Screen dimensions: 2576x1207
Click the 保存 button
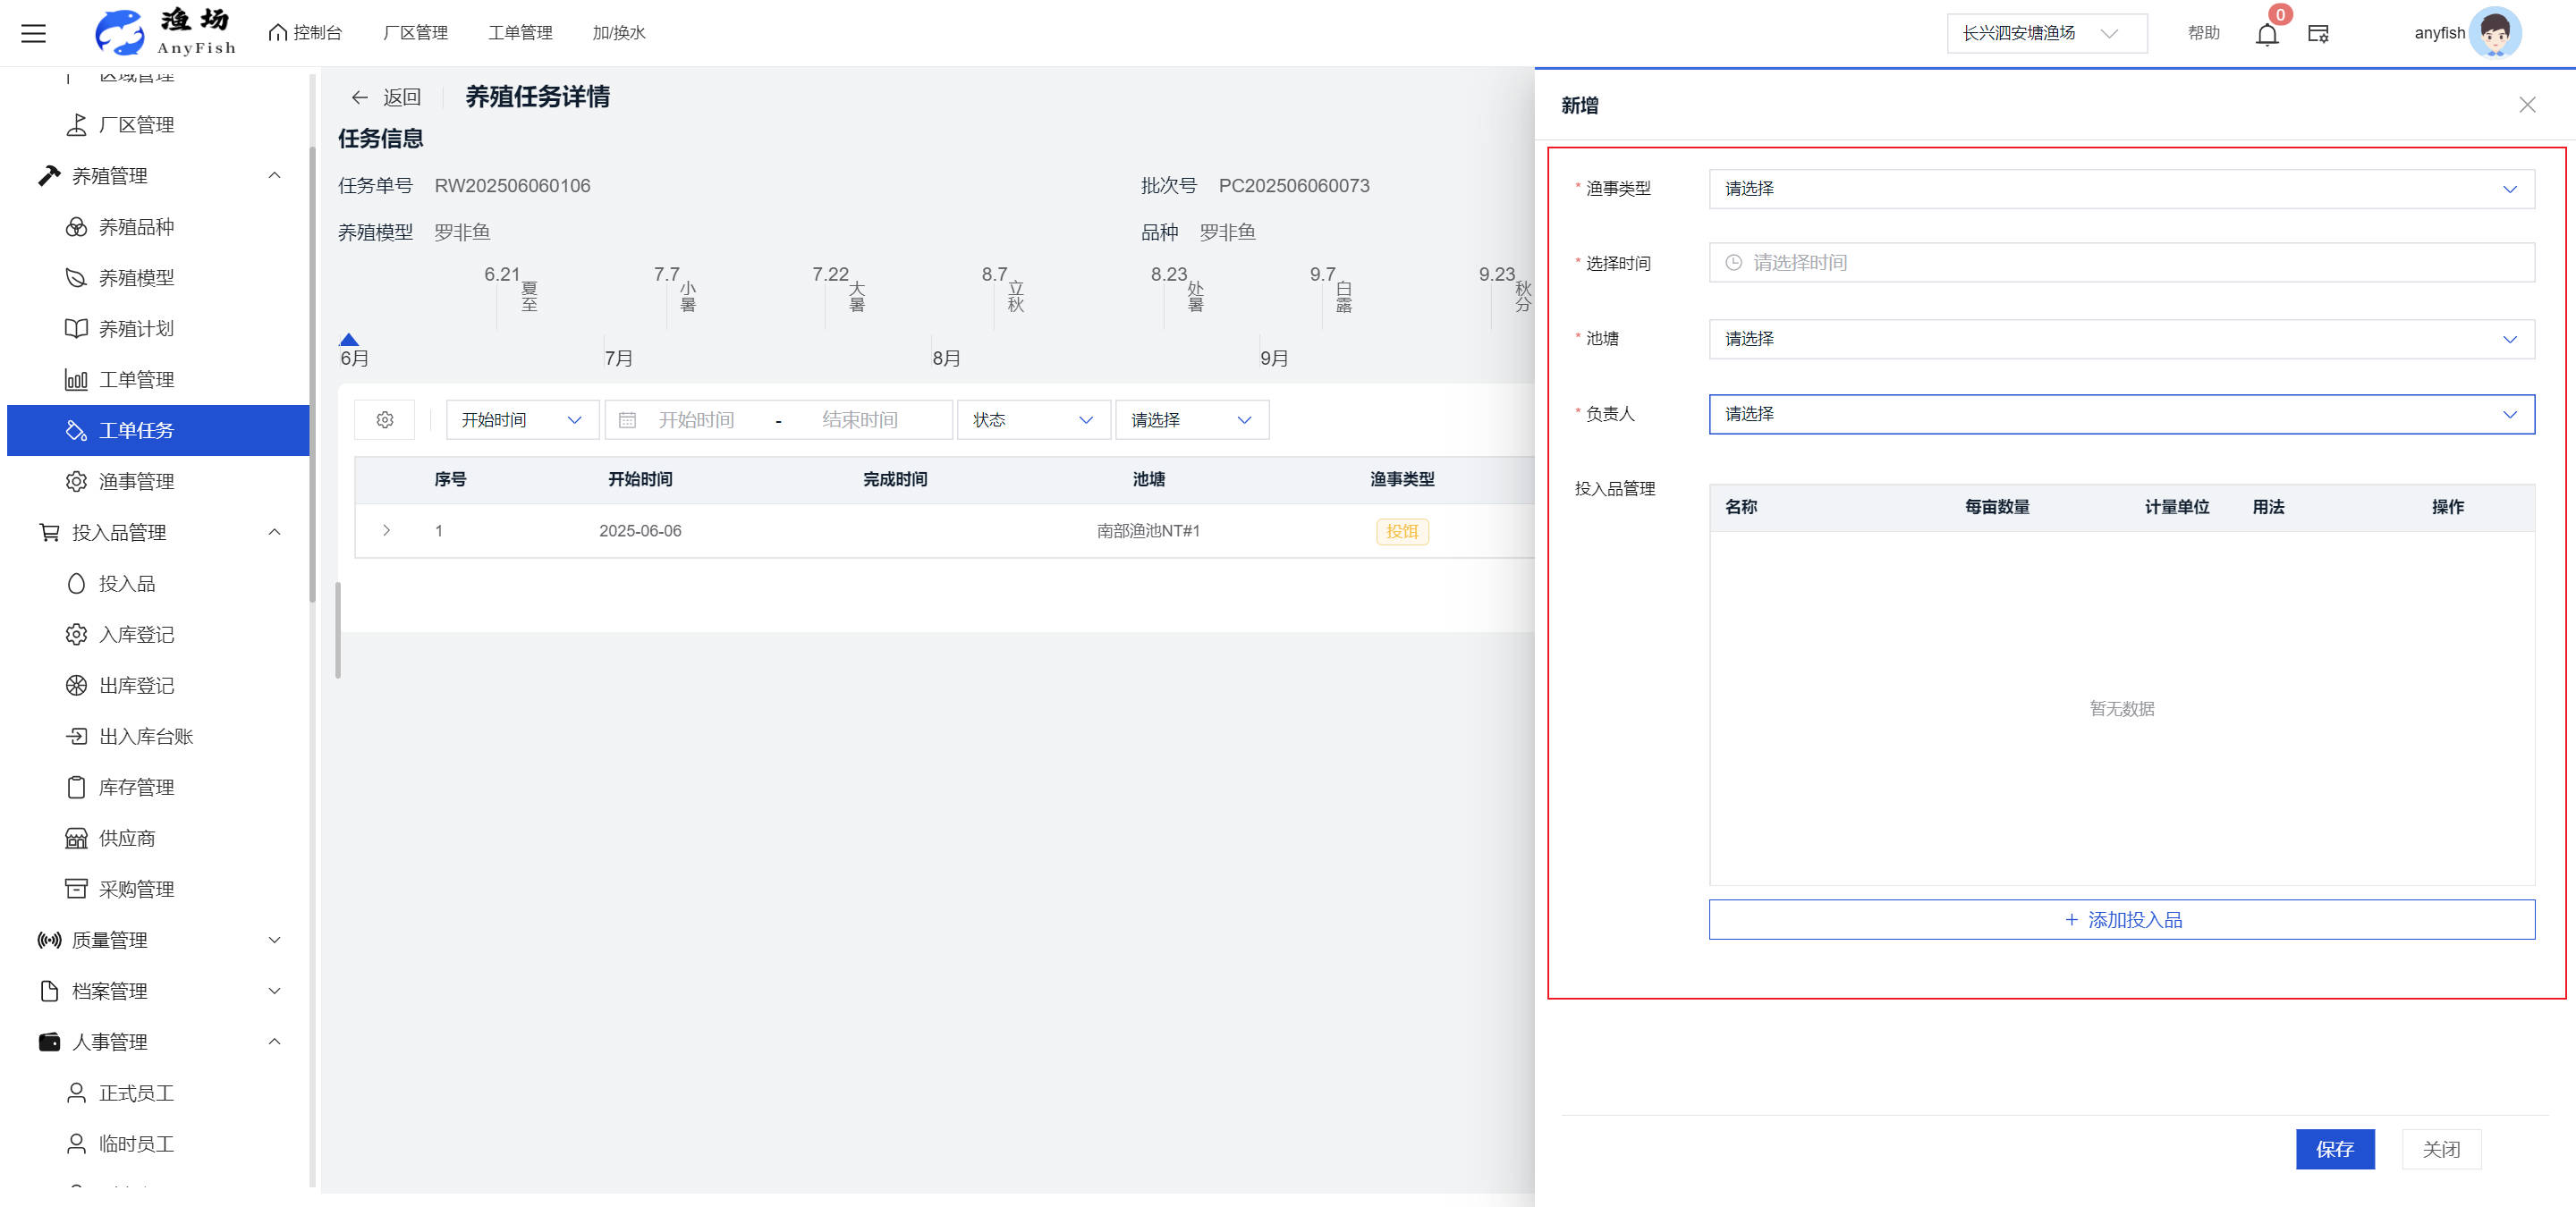coord(2334,1149)
